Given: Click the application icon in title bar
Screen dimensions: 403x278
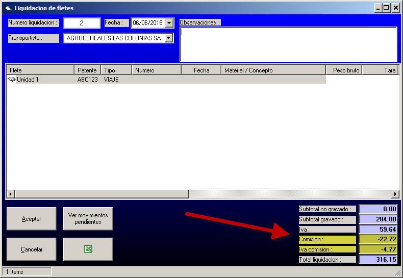Looking at the screenshot, I should click(8, 8).
